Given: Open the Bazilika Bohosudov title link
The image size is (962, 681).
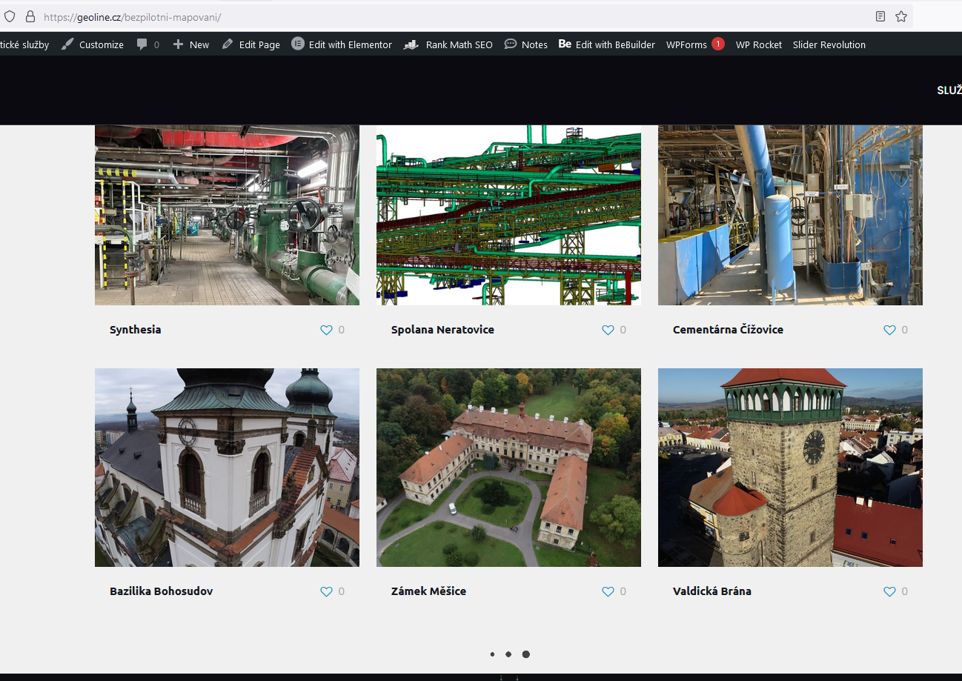Looking at the screenshot, I should tap(161, 591).
